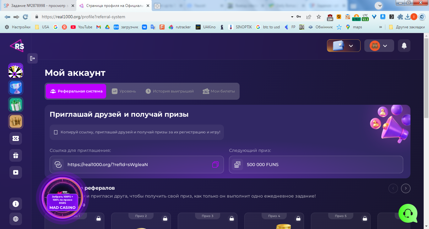Open the fortune wheel sidebar icon
Viewport: 429px width, 229px height.
point(16,70)
